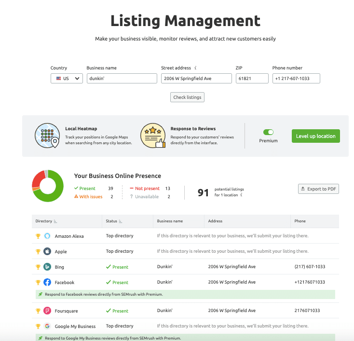Click phone number (217) 607-1033 in Bing row
354x341 pixels.
(x=310, y=266)
